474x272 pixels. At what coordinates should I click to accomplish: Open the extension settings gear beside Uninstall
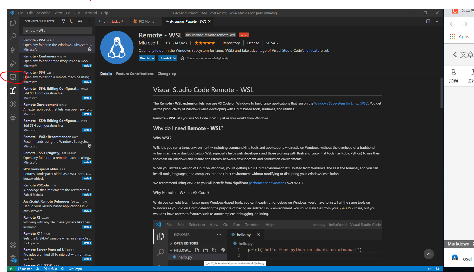pos(182,58)
